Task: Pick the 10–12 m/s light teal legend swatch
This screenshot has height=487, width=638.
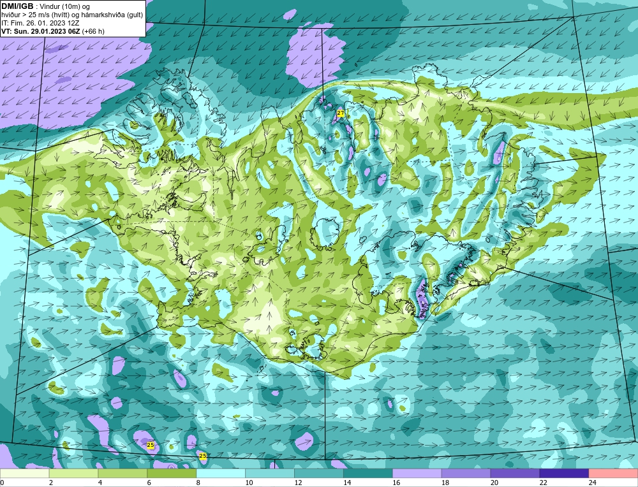Action: pos(270,474)
